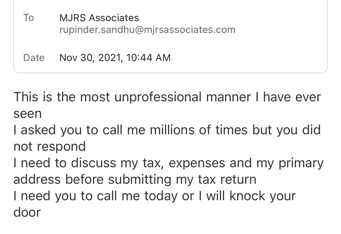This screenshot has height=234, width=341.
Task: Click "address before submitting my tax return" line
Action: [135, 179]
